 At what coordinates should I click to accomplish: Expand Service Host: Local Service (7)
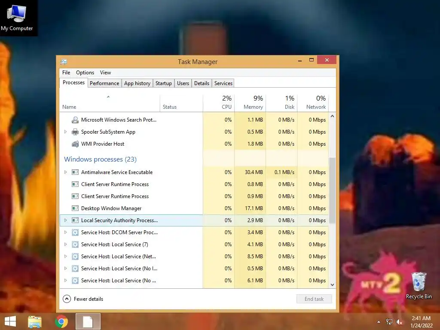click(x=65, y=244)
